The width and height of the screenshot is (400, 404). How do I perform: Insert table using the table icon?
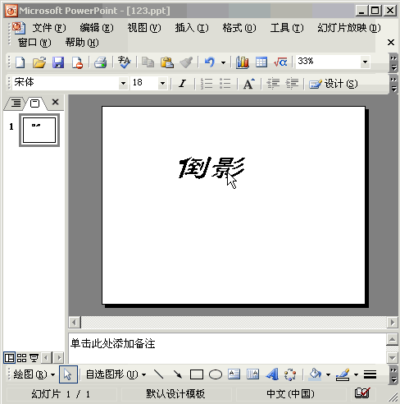tap(261, 62)
